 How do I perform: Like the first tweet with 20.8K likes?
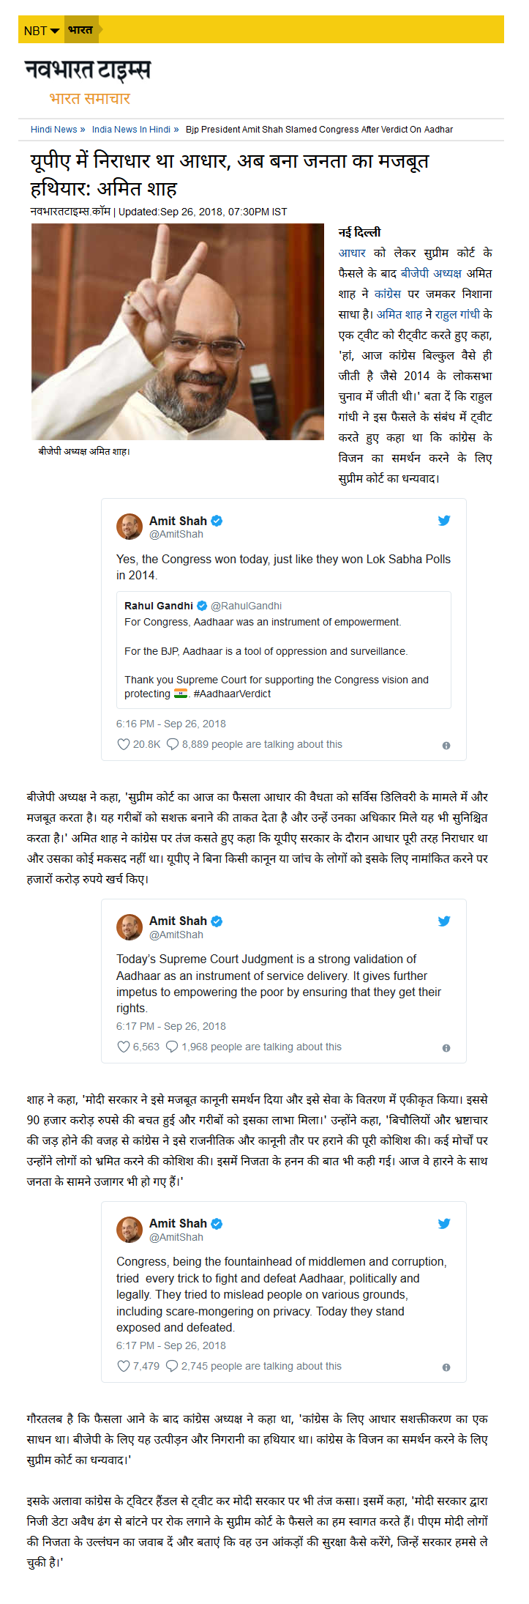(124, 744)
